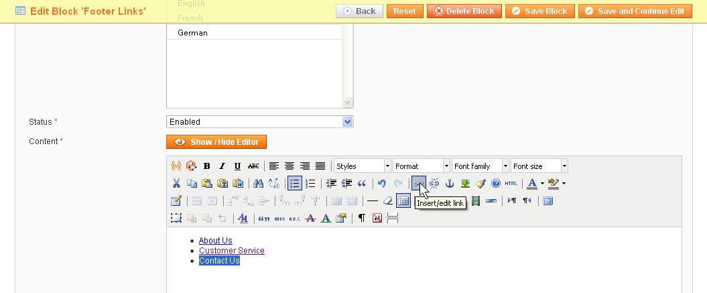Click left-to-right direction icon
The image size is (707, 293).
click(512, 200)
